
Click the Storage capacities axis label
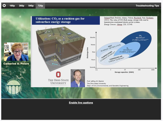(124, 72)
